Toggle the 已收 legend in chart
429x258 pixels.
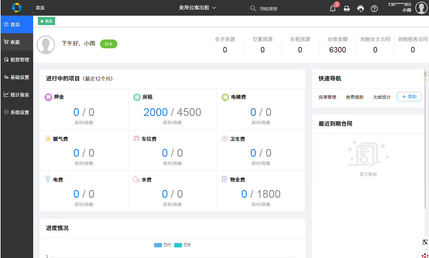(x=183, y=245)
